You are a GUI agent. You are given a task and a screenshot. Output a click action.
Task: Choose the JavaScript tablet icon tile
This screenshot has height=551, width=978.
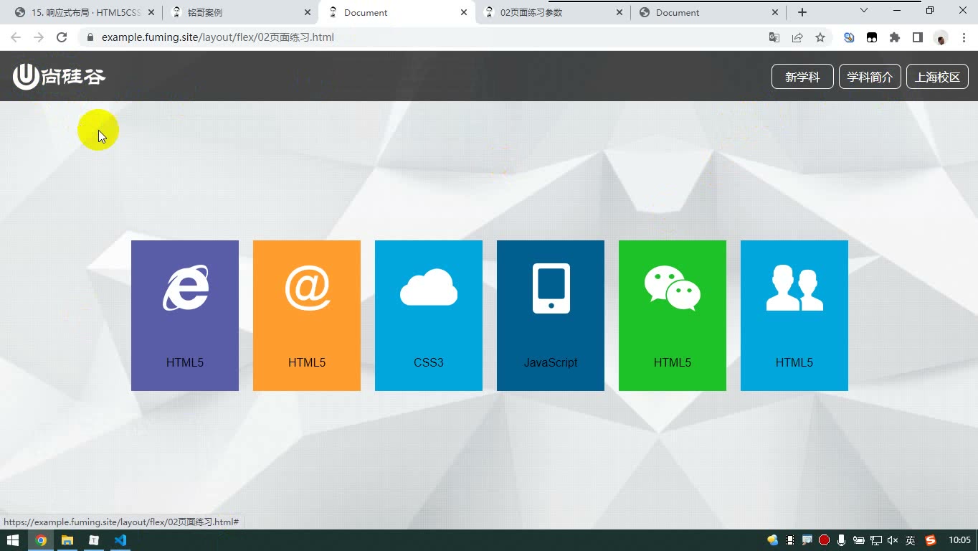pos(551,316)
